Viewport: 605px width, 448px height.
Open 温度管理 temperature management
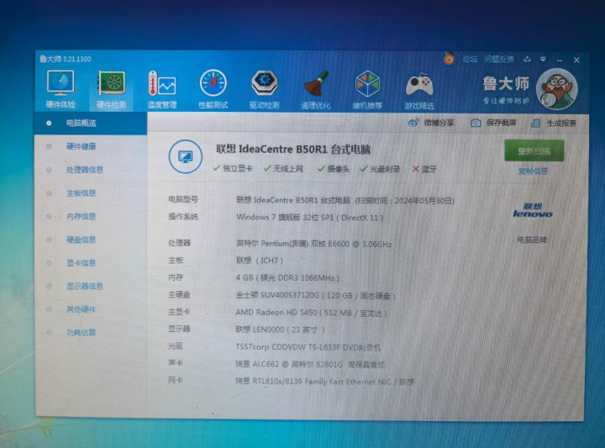click(162, 89)
